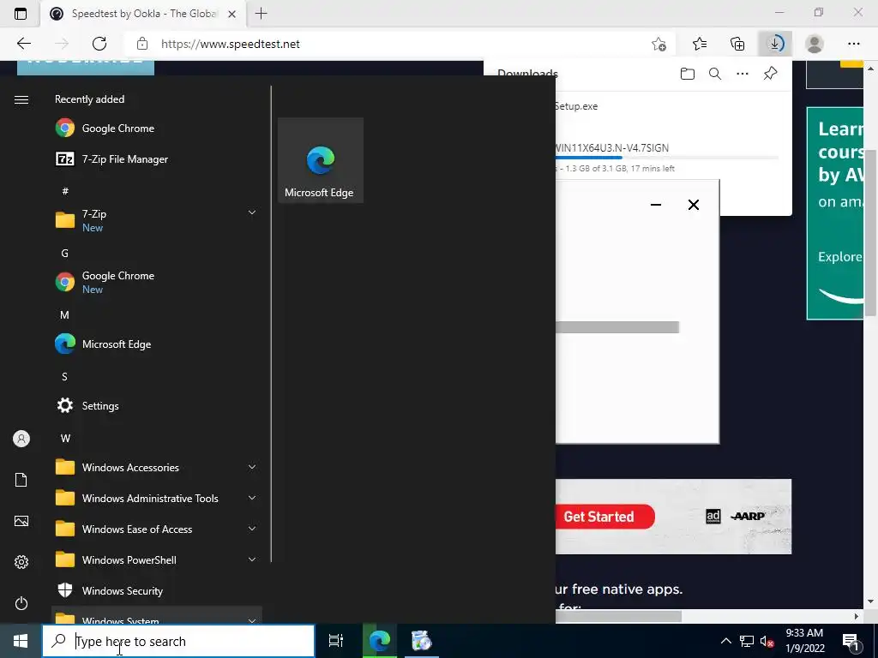Open Edge Settings and more menu
878x658 pixels.
pyautogui.click(x=853, y=44)
